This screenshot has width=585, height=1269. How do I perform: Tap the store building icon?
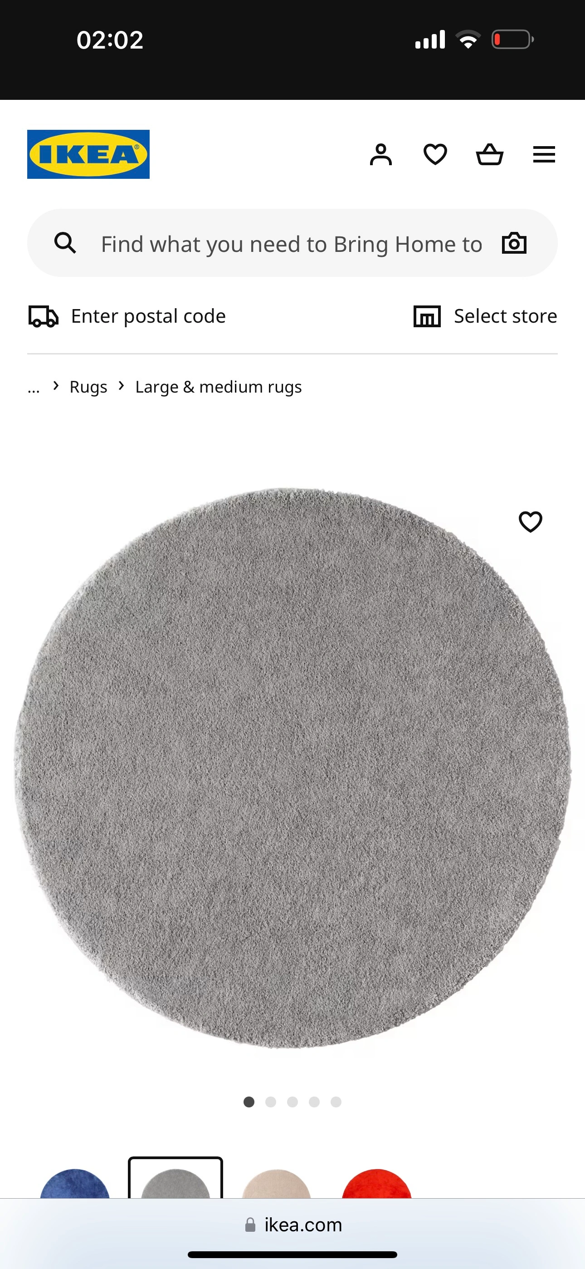click(x=427, y=316)
